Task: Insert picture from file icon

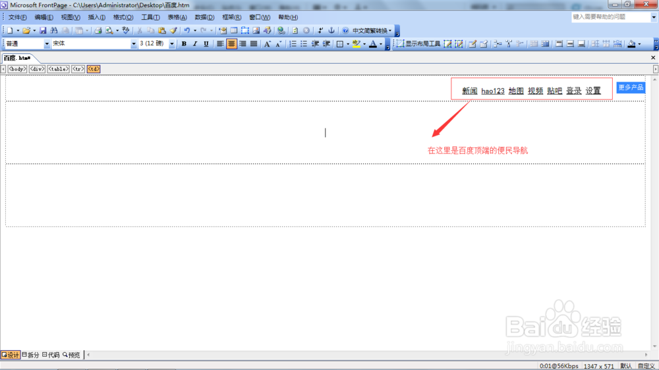Action: pos(256,31)
